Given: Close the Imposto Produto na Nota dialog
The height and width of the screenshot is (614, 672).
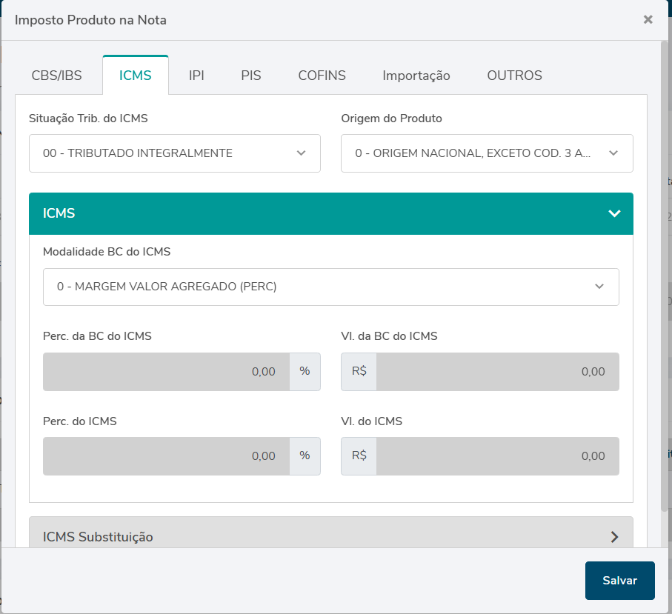Looking at the screenshot, I should point(648,20).
